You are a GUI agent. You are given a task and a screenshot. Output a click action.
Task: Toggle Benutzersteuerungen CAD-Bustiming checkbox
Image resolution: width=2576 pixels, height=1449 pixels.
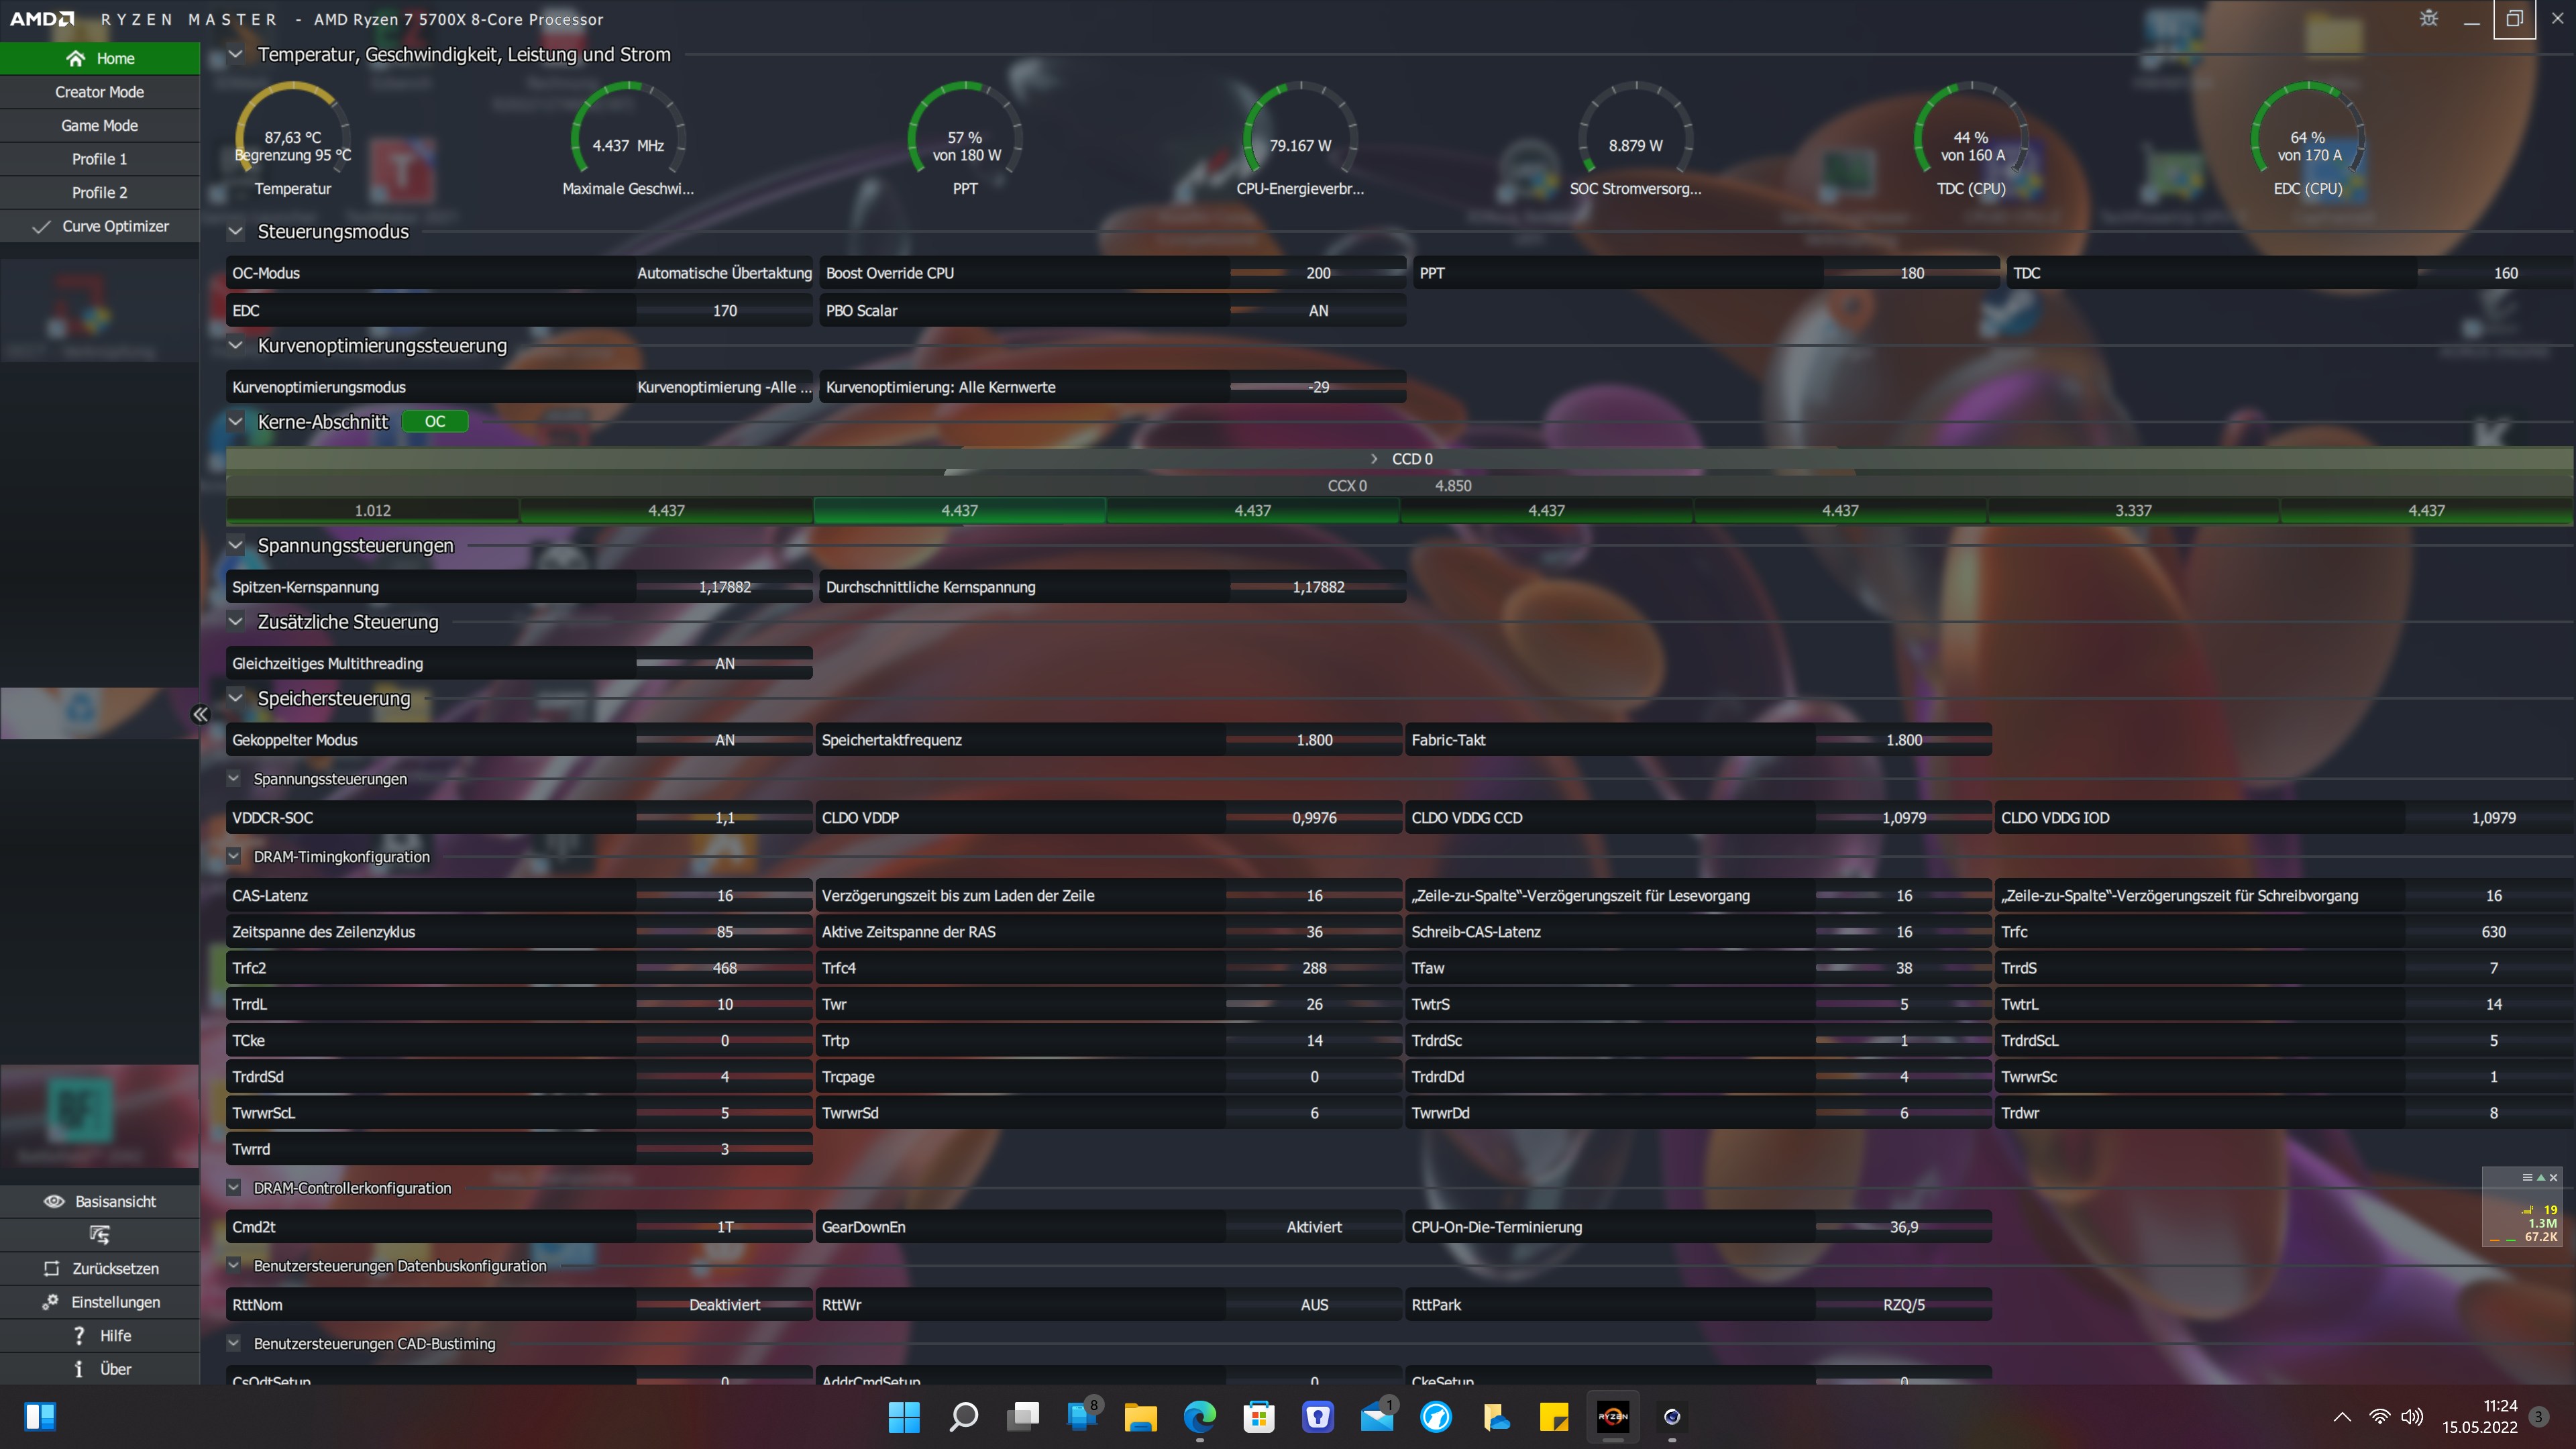pyautogui.click(x=234, y=1343)
